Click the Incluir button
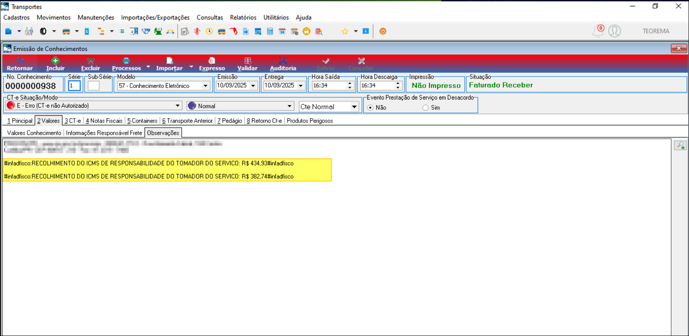689x336 pixels. [x=55, y=64]
